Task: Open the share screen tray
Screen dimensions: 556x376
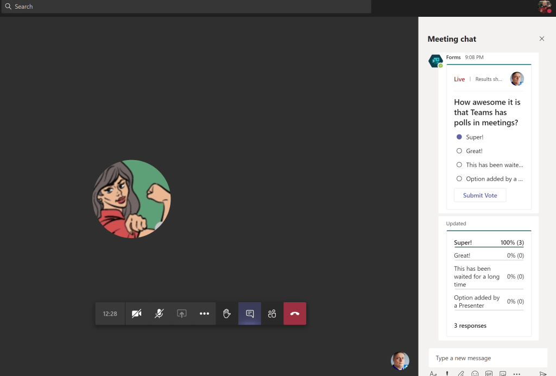Action: click(x=182, y=314)
